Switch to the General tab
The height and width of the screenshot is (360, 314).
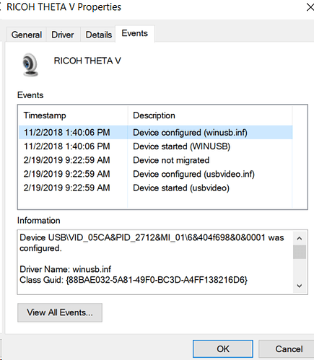click(27, 35)
